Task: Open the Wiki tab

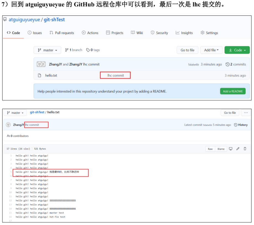Action: [137, 33]
